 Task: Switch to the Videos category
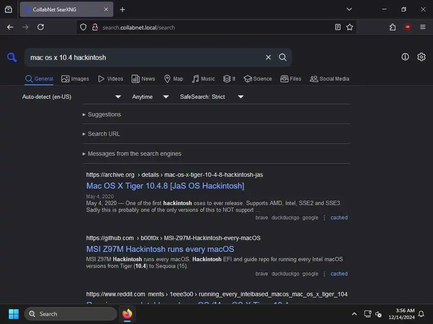coord(110,79)
